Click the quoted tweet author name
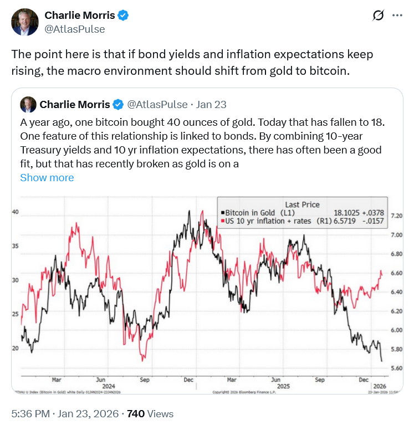Viewport: 414px width, 425px height. (75, 104)
